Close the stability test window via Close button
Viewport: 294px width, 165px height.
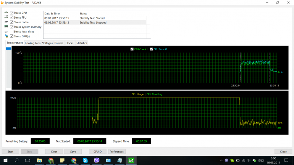pos(283,152)
